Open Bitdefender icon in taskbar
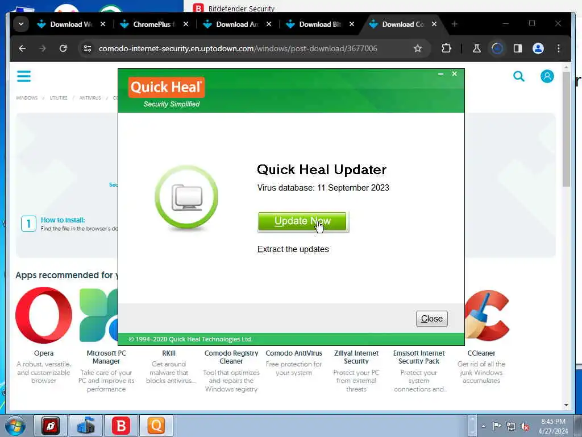The image size is (582, 437). pos(121,426)
